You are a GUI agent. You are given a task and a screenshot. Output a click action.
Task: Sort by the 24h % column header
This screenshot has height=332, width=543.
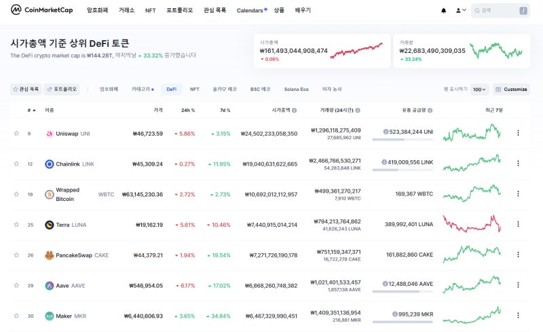pos(188,110)
